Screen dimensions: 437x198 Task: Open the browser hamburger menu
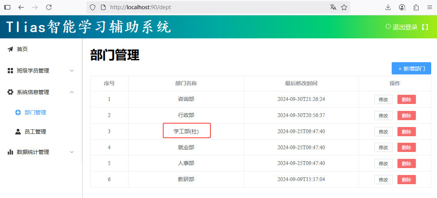[x=430, y=7]
